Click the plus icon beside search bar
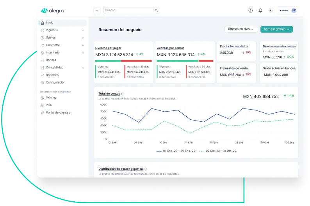310x206 pixels. 97,11
